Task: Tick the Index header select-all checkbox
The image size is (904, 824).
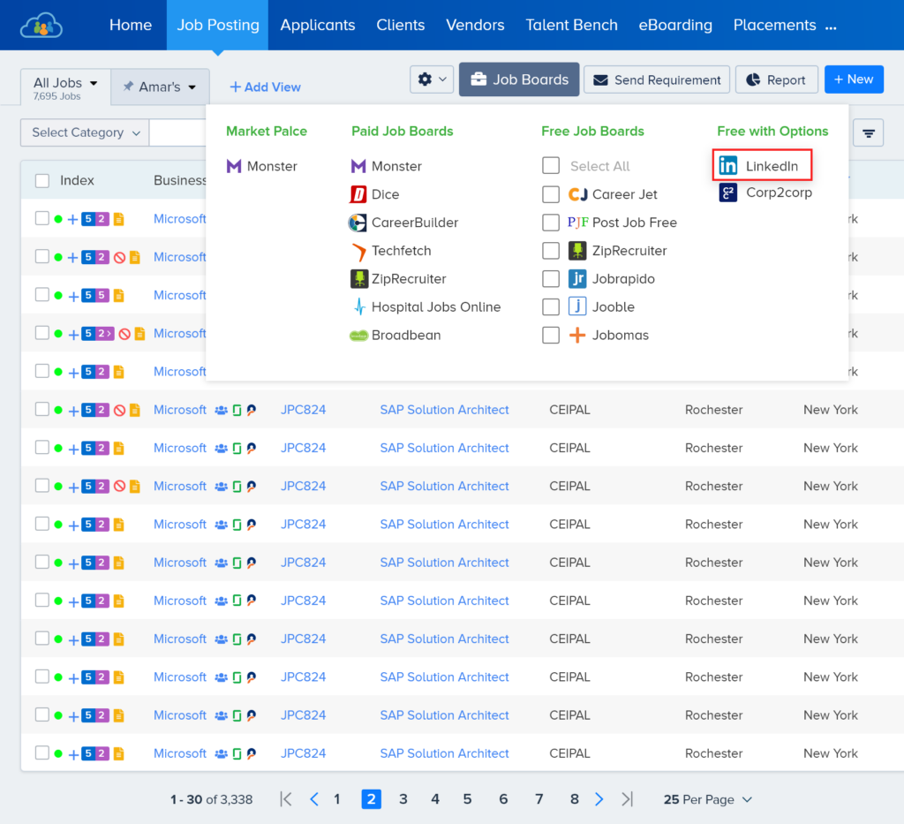Action: pos(42,180)
